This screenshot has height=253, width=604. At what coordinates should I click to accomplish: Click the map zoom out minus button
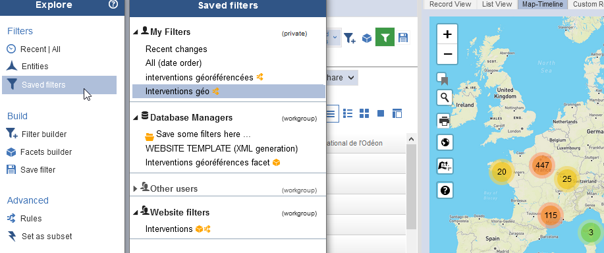tap(447, 54)
